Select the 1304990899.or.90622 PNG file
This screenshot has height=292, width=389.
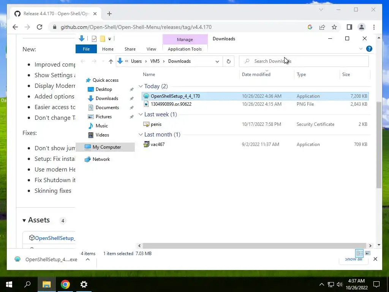[255, 104]
